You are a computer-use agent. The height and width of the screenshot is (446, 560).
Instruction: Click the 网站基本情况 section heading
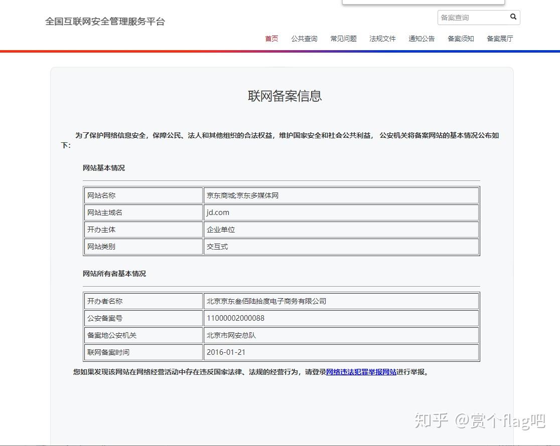coord(103,168)
